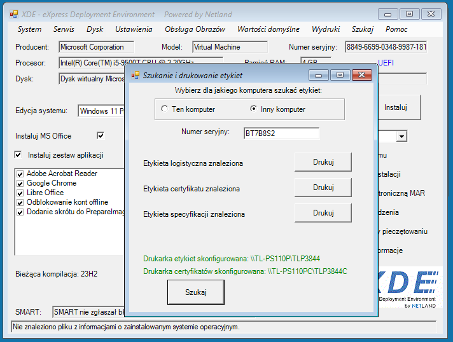The image size is (453, 342).
Task: Click Drukuj for Etykieta logistyczna
Action: 323,161
